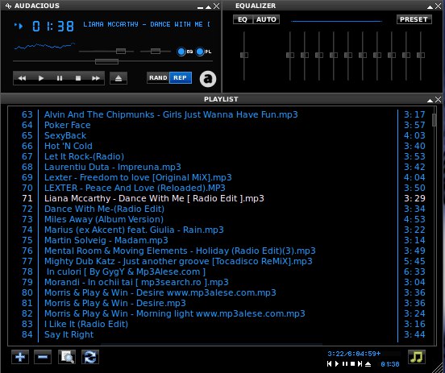
Task: Select 'Morris & Play & Win - Desire.mp3'
Action: coord(115,303)
